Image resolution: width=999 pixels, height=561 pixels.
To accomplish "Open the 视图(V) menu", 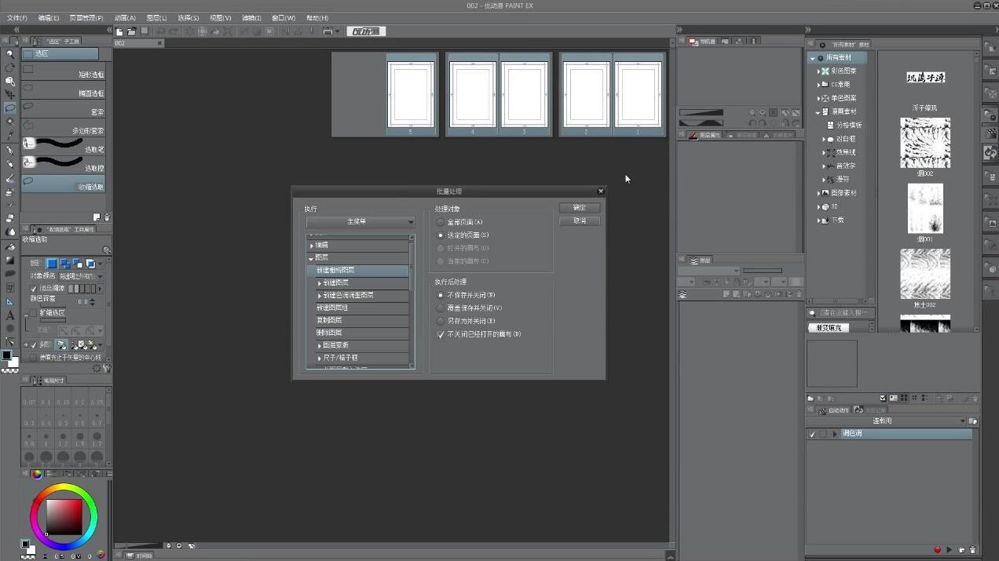I will [x=220, y=17].
